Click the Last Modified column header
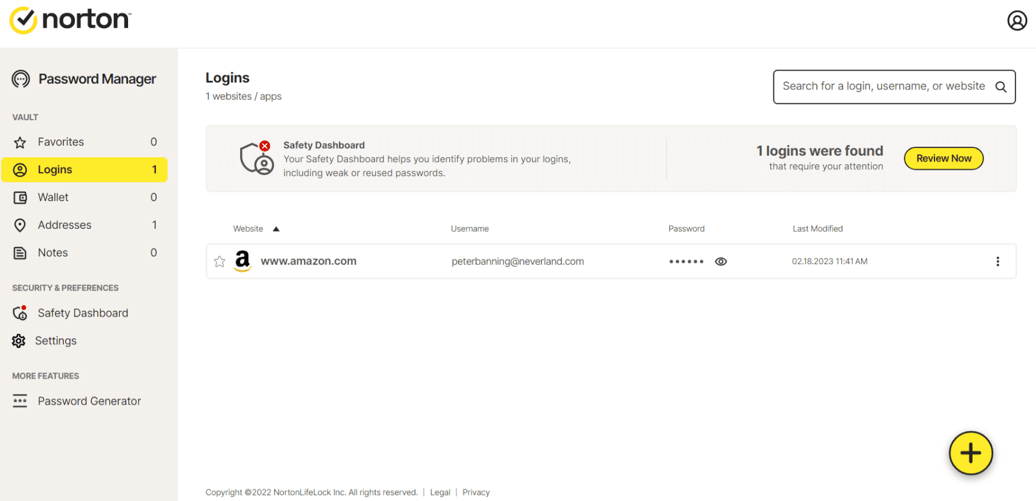Image resolution: width=1036 pixels, height=501 pixels. pos(818,229)
